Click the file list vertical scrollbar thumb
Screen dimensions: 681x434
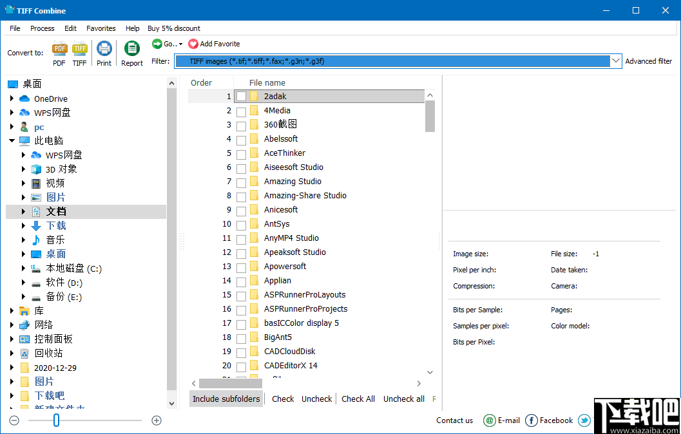[x=430, y=117]
